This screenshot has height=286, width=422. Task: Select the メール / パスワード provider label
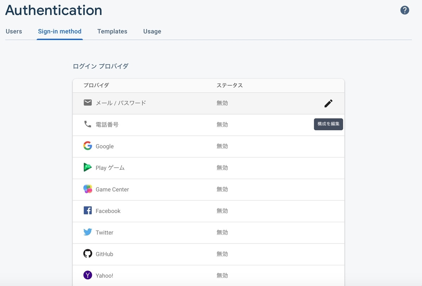tap(121, 103)
